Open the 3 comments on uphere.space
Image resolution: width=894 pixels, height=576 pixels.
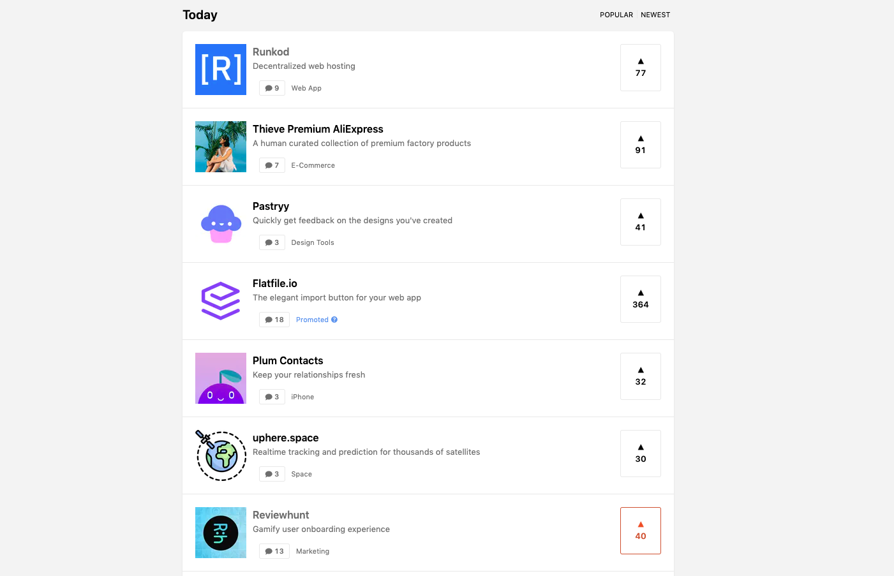click(x=272, y=474)
